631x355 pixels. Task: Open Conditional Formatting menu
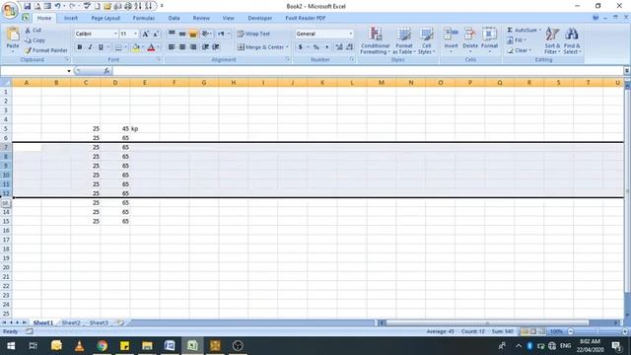click(x=375, y=40)
